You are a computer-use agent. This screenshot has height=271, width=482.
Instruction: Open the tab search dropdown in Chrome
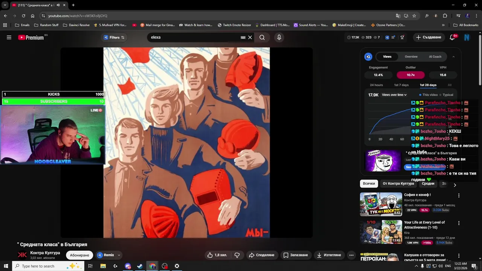click(x=5, y=5)
